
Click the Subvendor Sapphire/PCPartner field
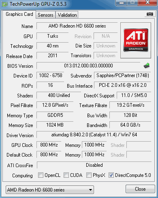point(122,75)
